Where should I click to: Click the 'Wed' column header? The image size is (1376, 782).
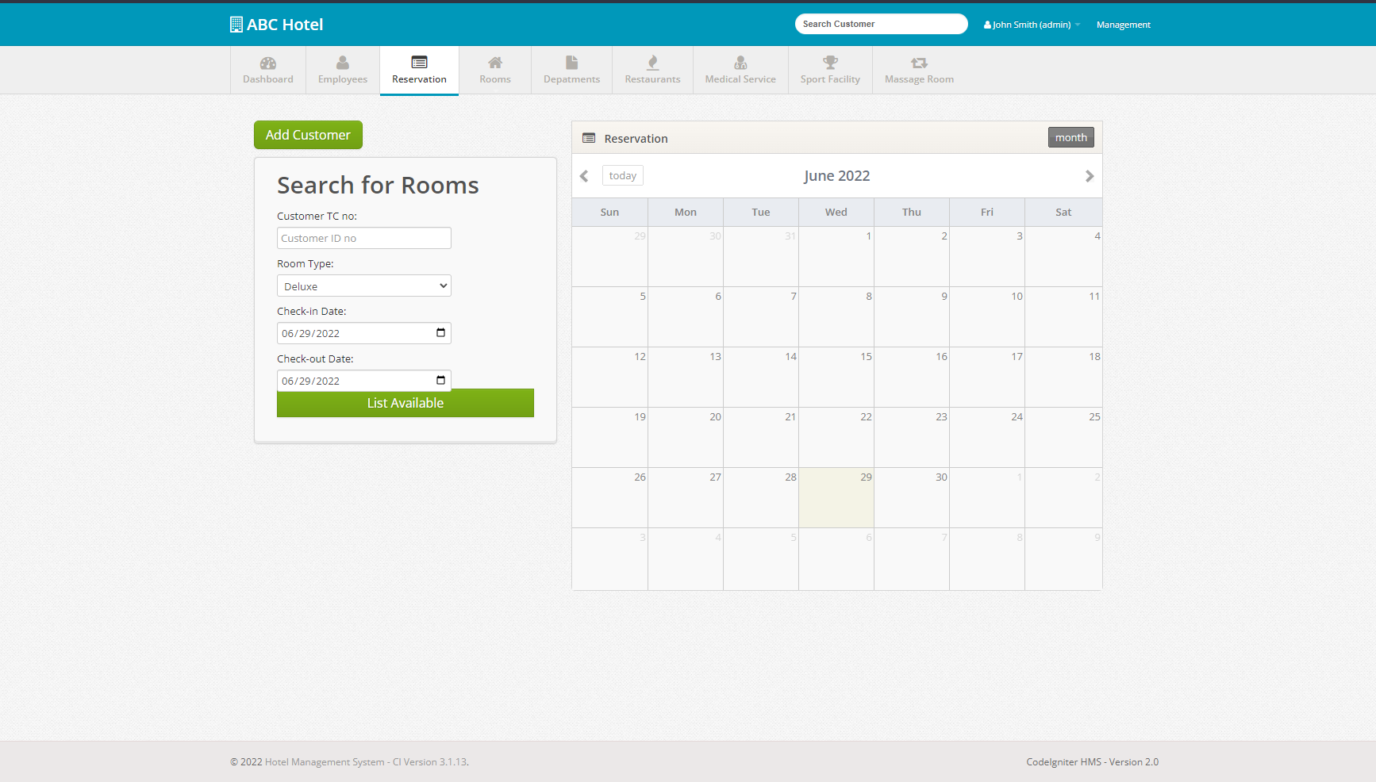(x=836, y=213)
